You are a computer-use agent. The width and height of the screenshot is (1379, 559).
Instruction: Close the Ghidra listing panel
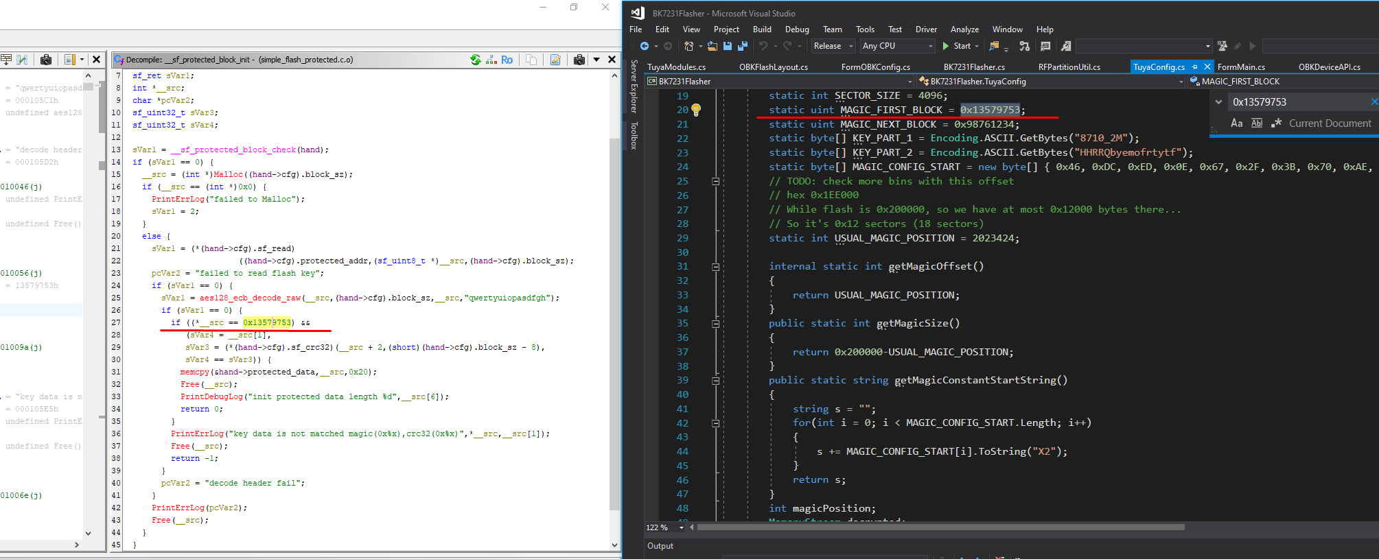(97, 60)
